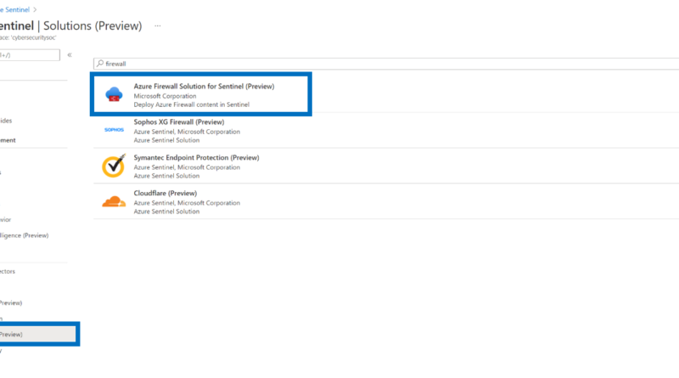The height and width of the screenshot is (378, 679).
Task: Open Symantec Endpoint Protection (Preview) solution
Action: tap(196, 157)
